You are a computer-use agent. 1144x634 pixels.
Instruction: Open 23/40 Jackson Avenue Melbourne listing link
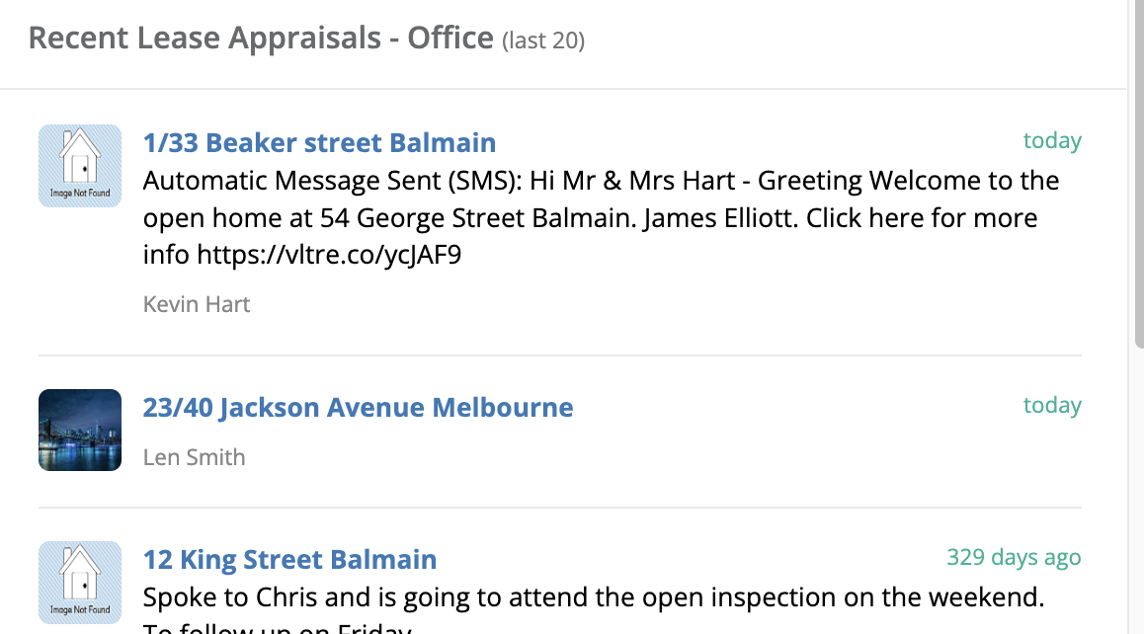click(358, 408)
